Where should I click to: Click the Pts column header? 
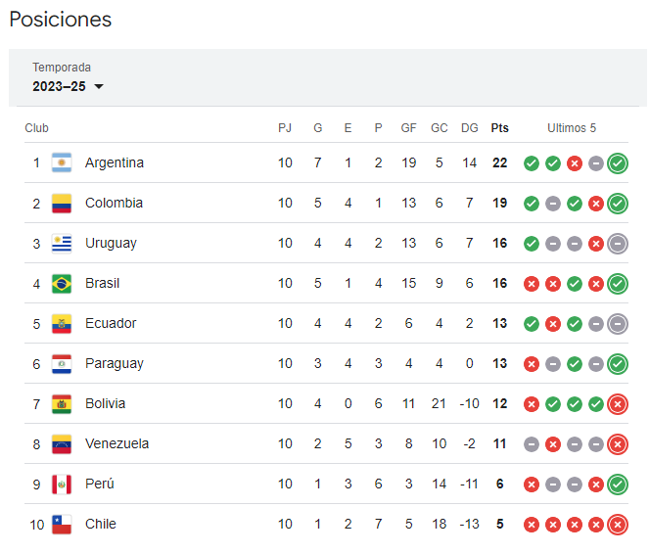tap(499, 128)
